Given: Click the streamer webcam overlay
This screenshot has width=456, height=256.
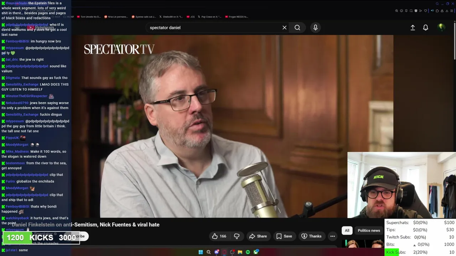Looking at the screenshot, I should click(401, 185).
